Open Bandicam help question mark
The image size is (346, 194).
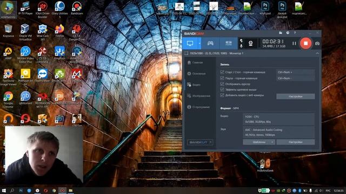click(295, 33)
